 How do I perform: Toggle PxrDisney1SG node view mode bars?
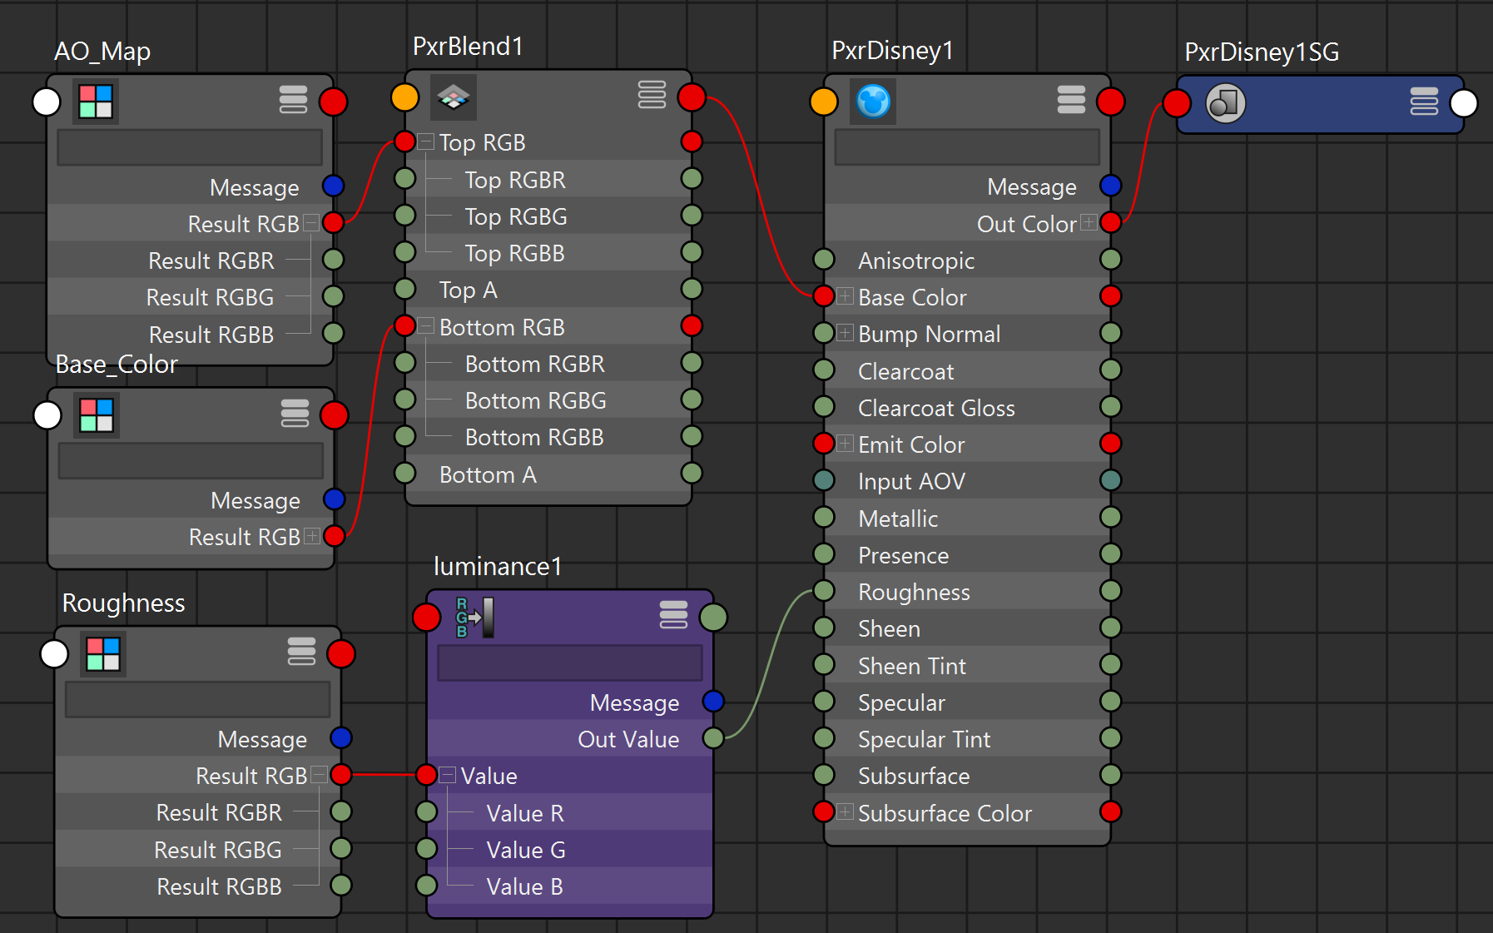click(x=1424, y=102)
